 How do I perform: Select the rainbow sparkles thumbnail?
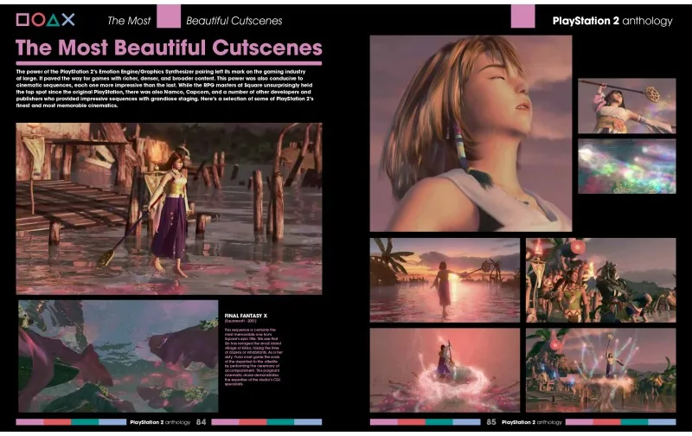pyautogui.click(x=626, y=166)
